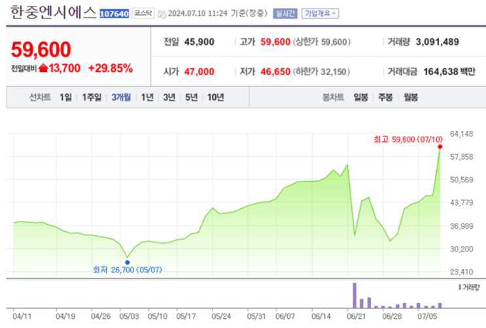Click the 거래량 legend marker under chart
The image size is (486, 328).
tap(460, 287)
